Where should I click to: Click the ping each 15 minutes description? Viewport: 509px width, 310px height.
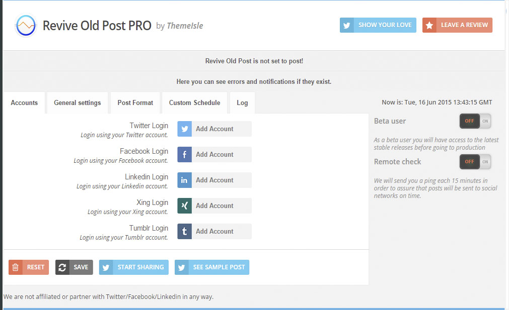coord(435,188)
